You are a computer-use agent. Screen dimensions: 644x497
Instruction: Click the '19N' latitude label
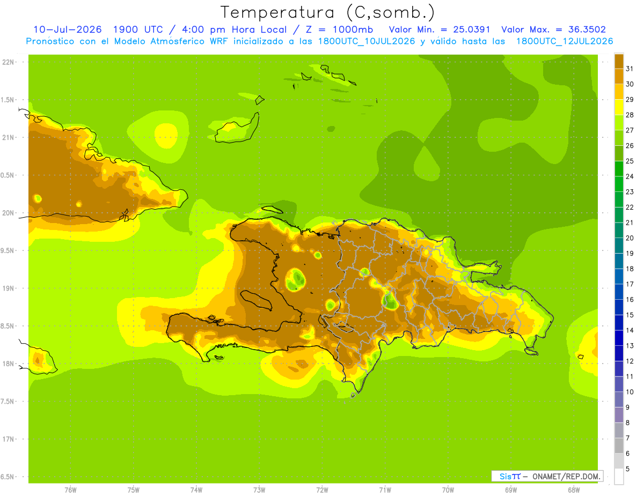tap(8, 288)
